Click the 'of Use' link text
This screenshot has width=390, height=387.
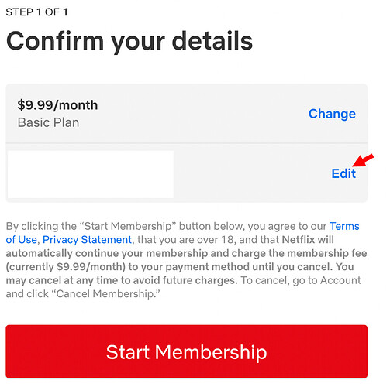coord(21,240)
